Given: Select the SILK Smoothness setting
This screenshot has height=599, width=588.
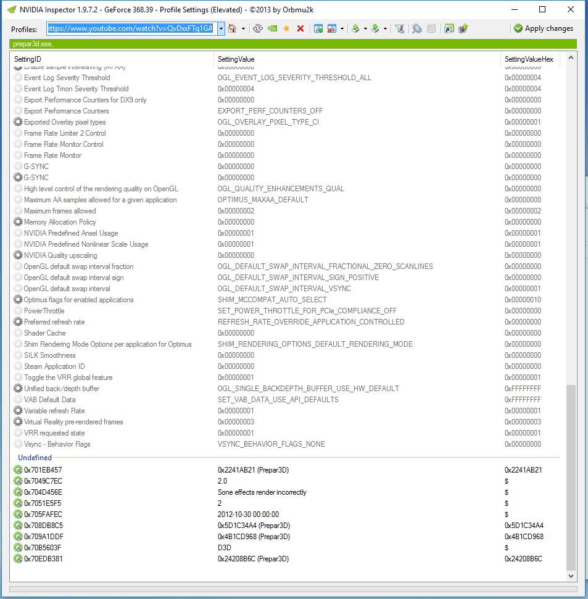Looking at the screenshot, I should (x=286, y=355).
